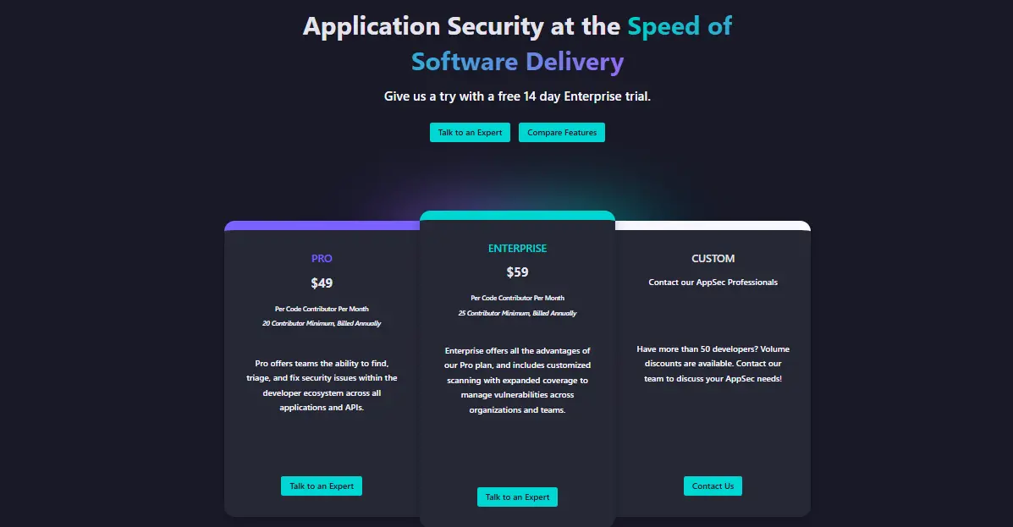Select the CUSTOM plan heading
The image size is (1013, 527).
tap(713, 259)
